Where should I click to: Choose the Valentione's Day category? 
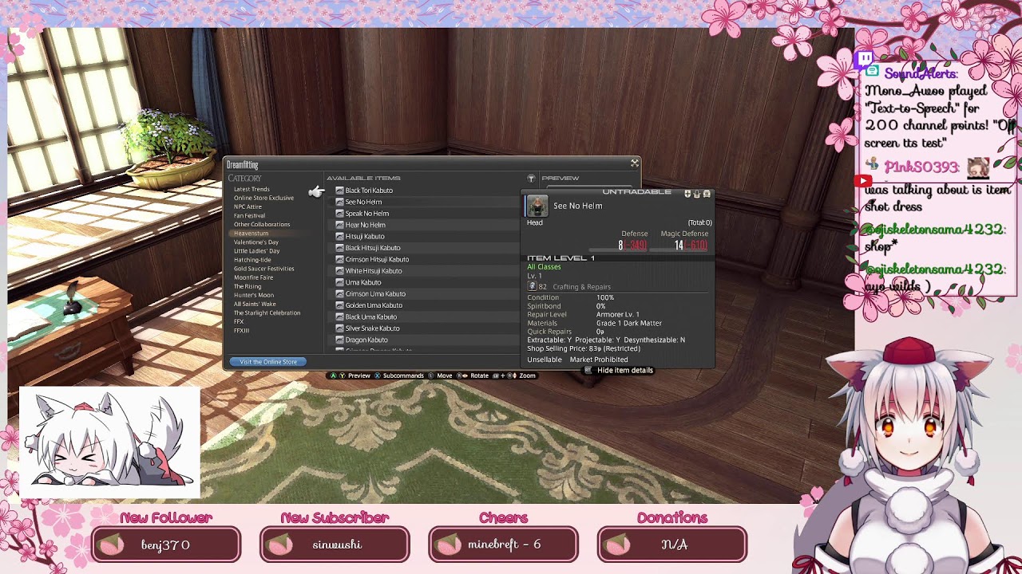point(256,242)
